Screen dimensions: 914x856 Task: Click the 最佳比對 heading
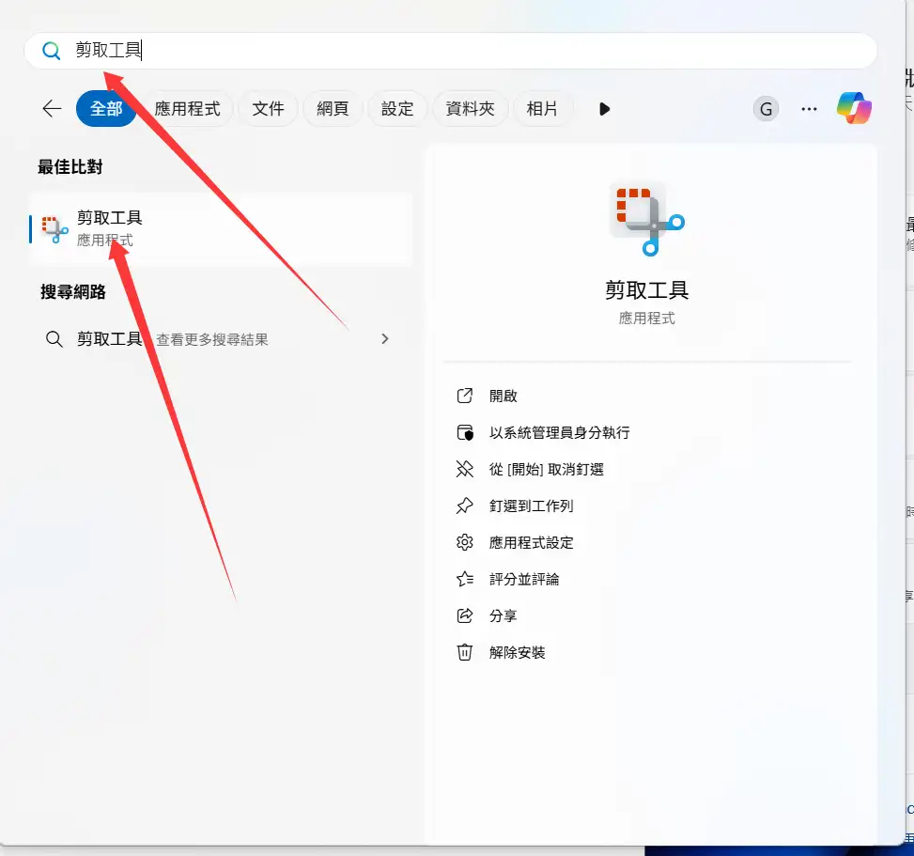point(70,166)
